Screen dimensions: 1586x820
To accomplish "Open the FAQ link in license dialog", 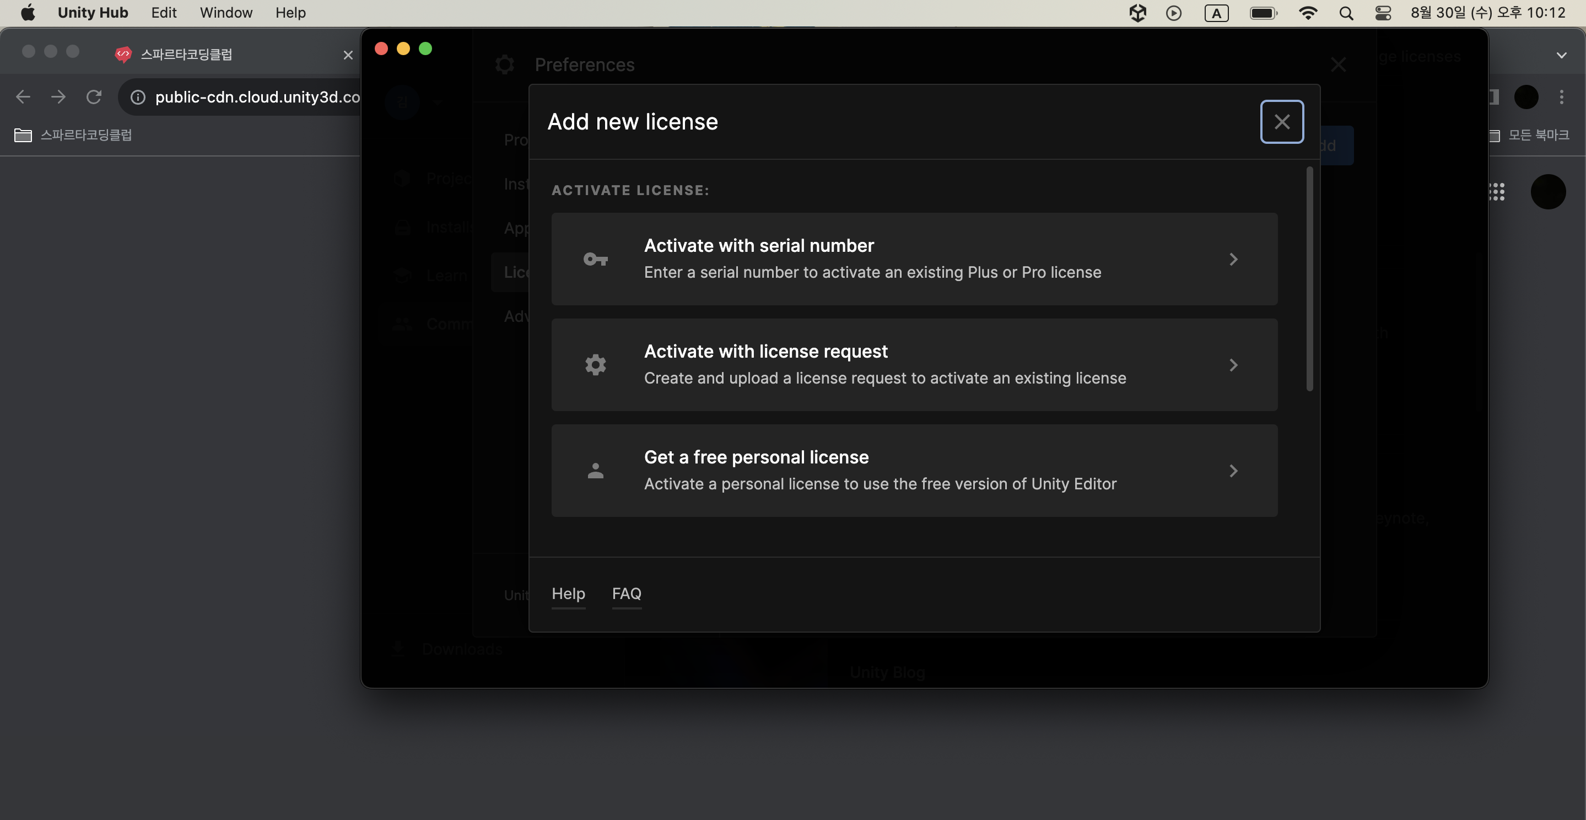I will pos(627,594).
